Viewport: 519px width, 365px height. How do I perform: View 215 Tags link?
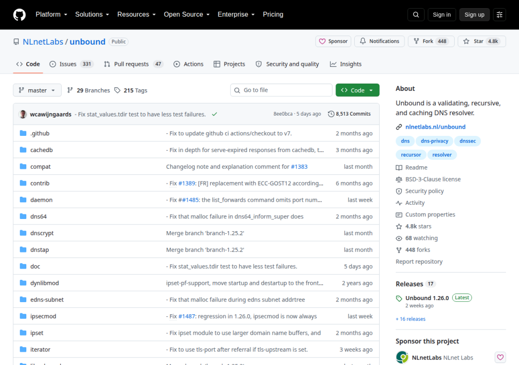pyautogui.click(x=131, y=90)
